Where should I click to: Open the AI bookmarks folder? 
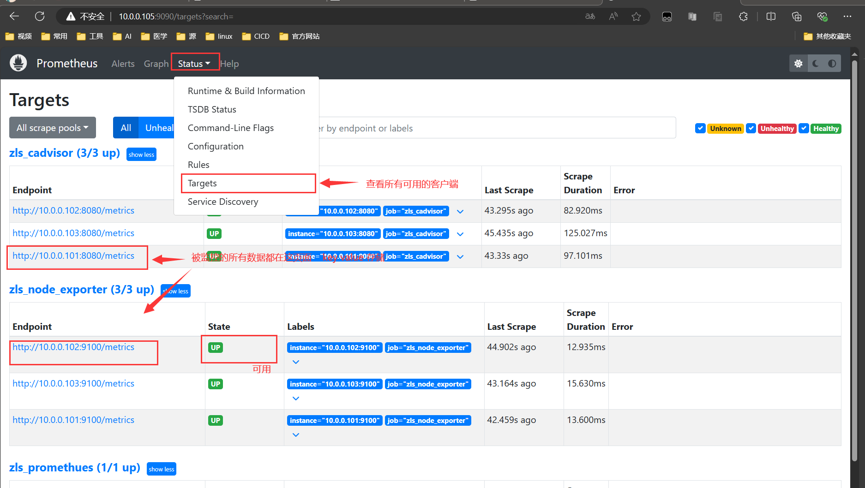pos(122,36)
